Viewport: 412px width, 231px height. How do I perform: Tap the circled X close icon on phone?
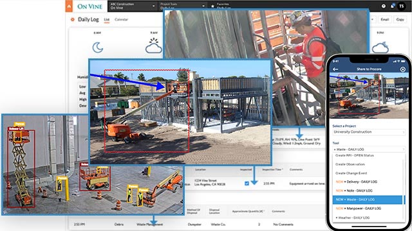coord(403,69)
